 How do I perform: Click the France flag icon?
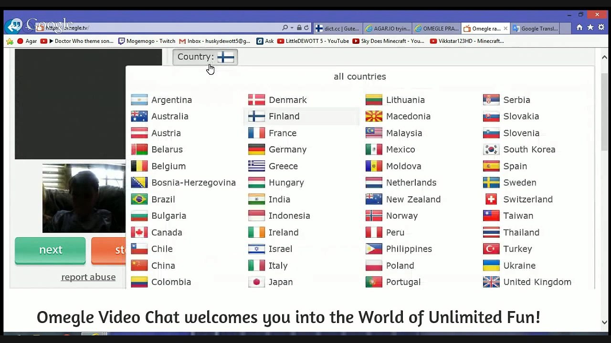tap(256, 133)
